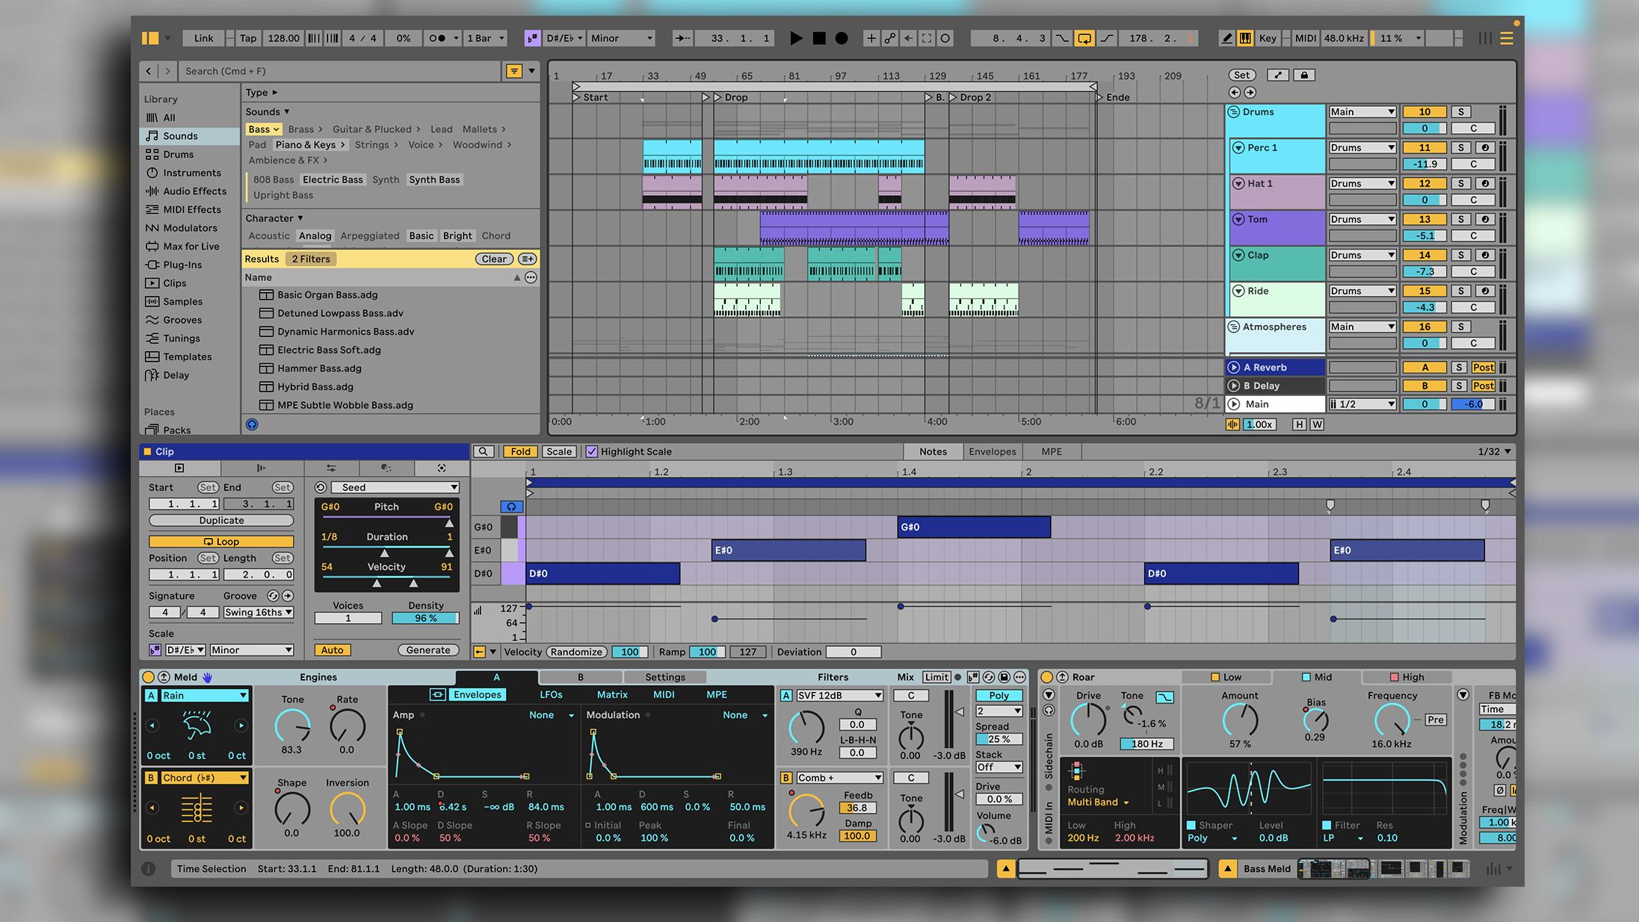Clear the browser filters

[x=493, y=259]
